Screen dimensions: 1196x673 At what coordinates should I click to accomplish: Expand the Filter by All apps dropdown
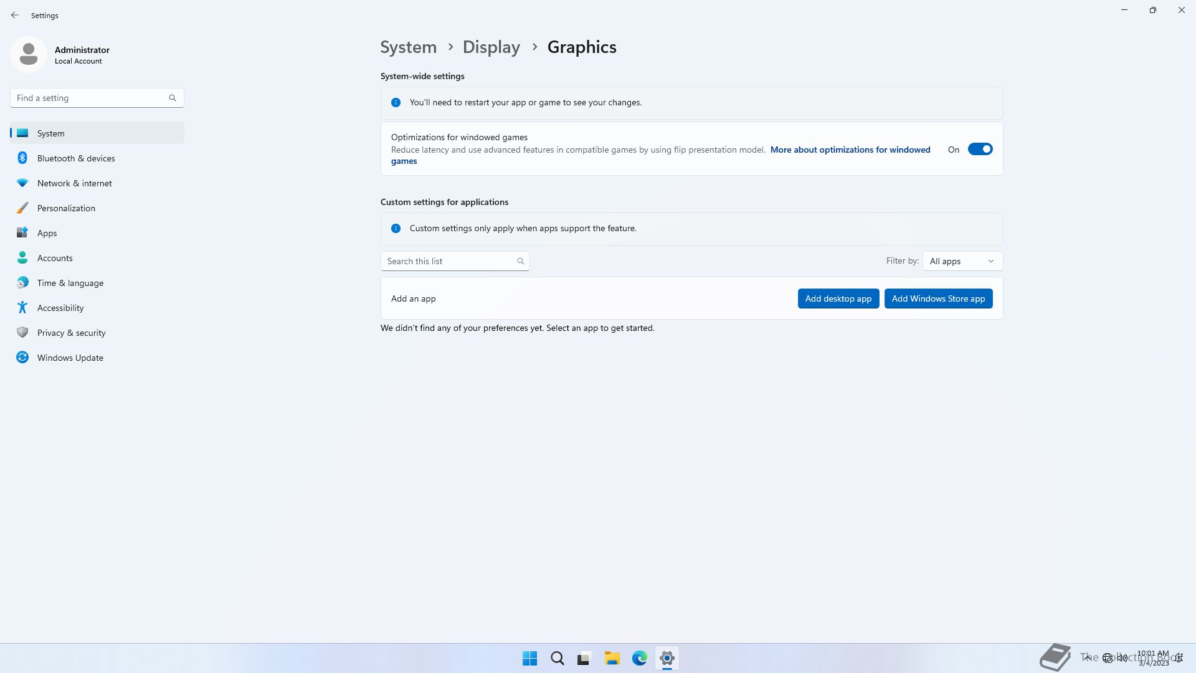coord(962,261)
